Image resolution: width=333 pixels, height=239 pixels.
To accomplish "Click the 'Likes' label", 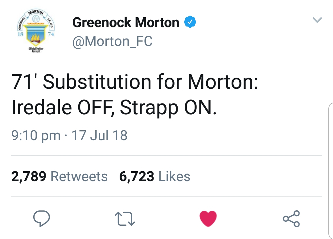I will [174, 176].
